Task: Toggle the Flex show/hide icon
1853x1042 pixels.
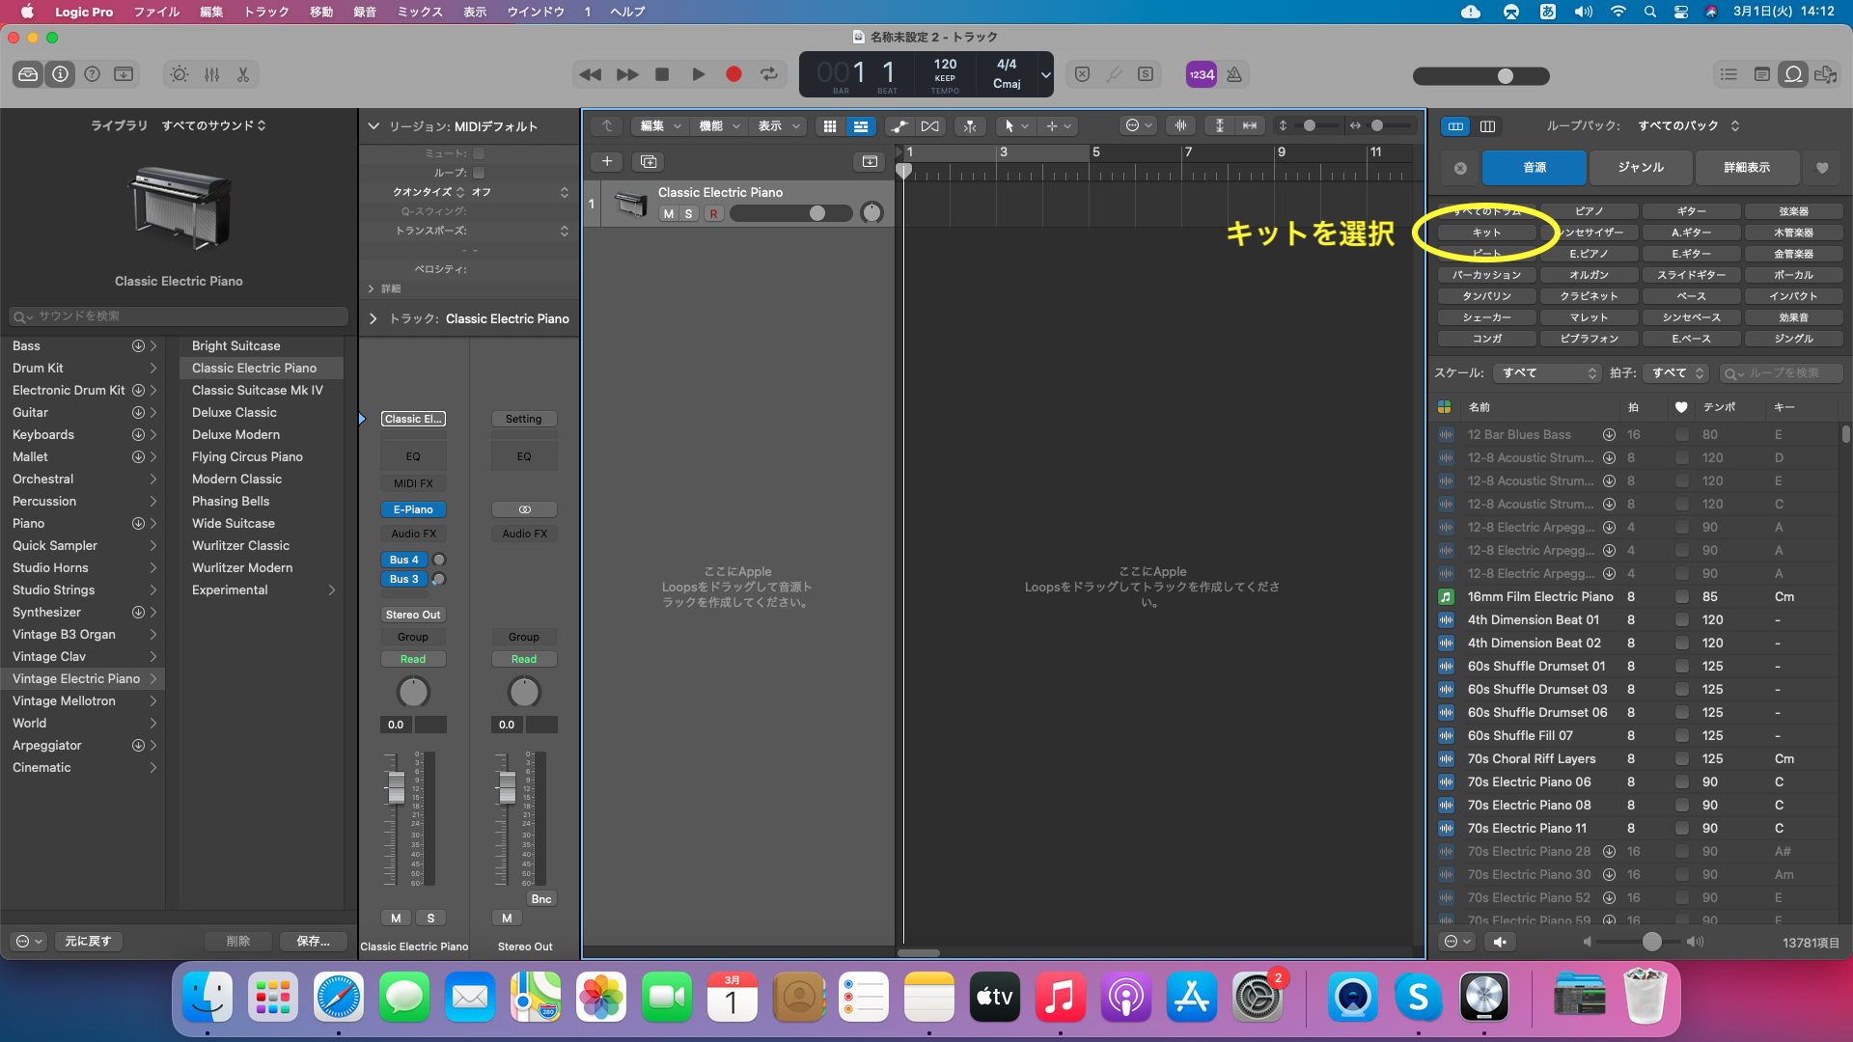Action: 930,126
